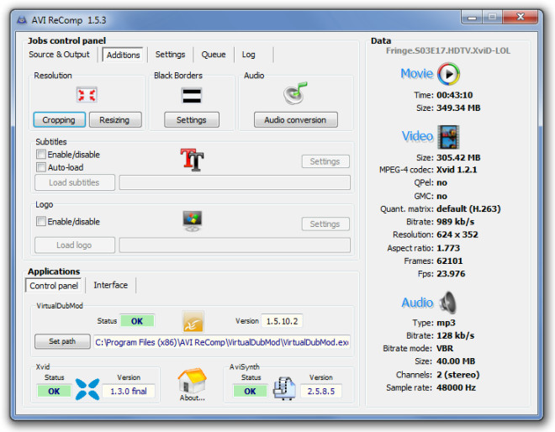Image resolution: width=555 pixels, height=432 pixels.
Task: Click the codec value Xvid 1.2.1
Action: click(457, 170)
